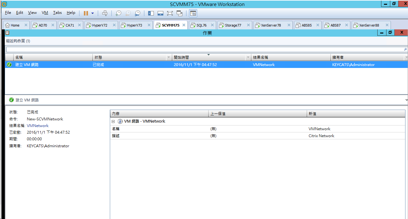The width and height of the screenshot is (408, 219).
Task: Close the CA71 tab
Action: [x=79, y=25]
